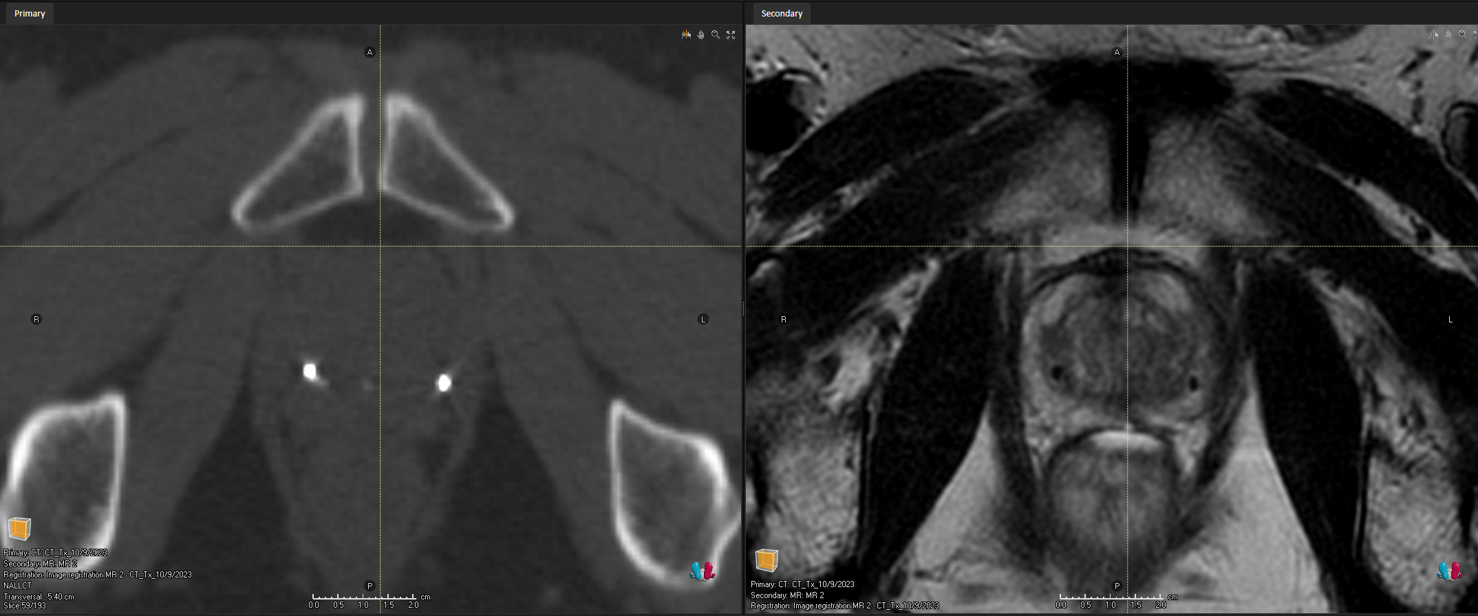Activate zoom magnifier in Primary view
The image size is (1478, 616).
(716, 34)
